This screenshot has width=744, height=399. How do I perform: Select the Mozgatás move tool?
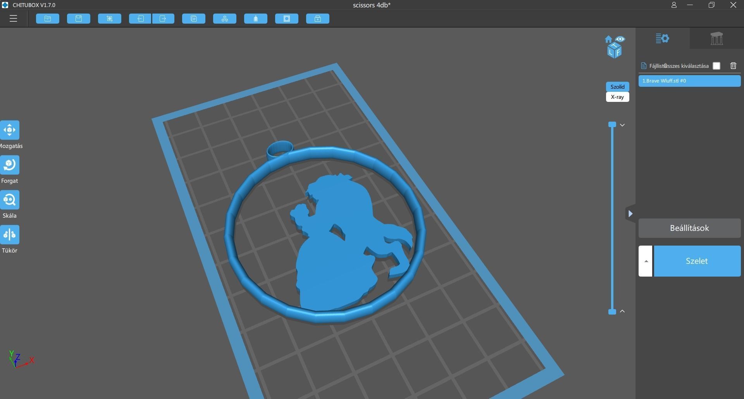10,130
